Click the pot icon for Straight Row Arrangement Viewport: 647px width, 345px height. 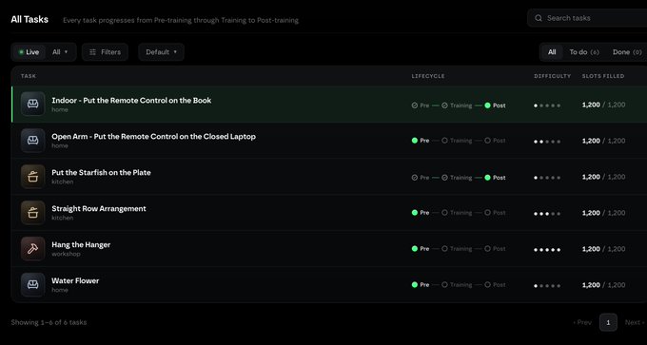coord(33,213)
